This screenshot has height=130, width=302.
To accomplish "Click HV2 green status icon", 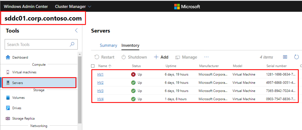I will click(133, 83).
